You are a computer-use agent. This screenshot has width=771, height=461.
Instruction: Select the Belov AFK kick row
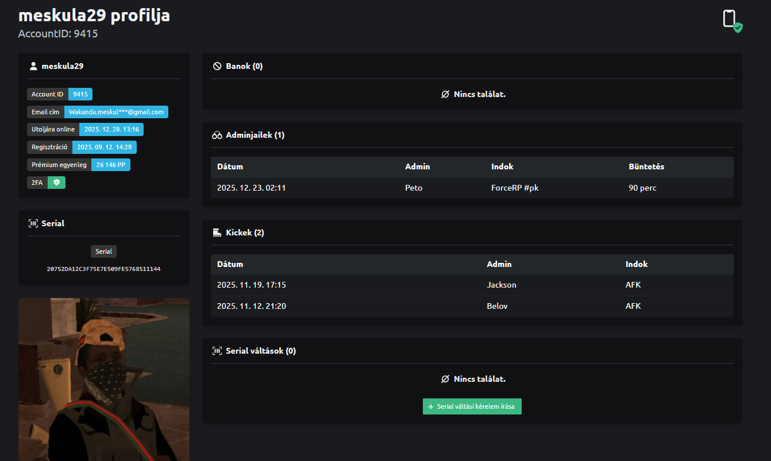coord(471,306)
